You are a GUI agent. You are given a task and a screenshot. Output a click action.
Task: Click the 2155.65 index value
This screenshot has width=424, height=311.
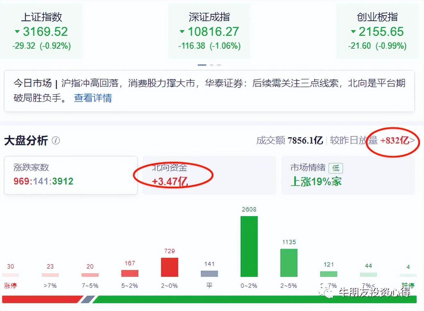pyautogui.click(x=381, y=32)
